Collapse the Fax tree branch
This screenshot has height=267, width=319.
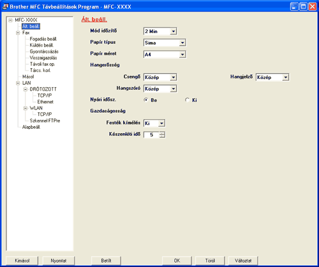(x=18, y=32)
